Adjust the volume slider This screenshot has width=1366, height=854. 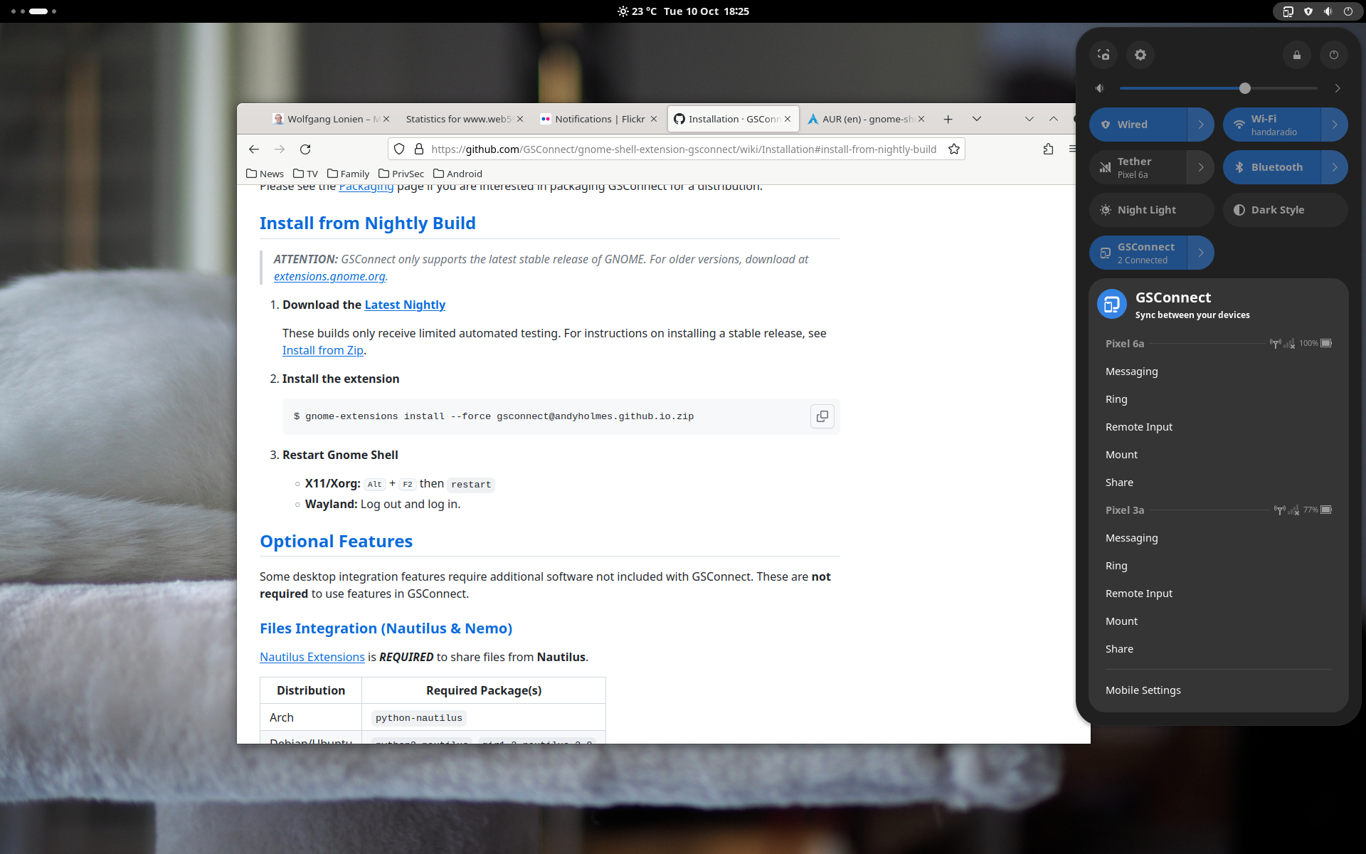1218,88
